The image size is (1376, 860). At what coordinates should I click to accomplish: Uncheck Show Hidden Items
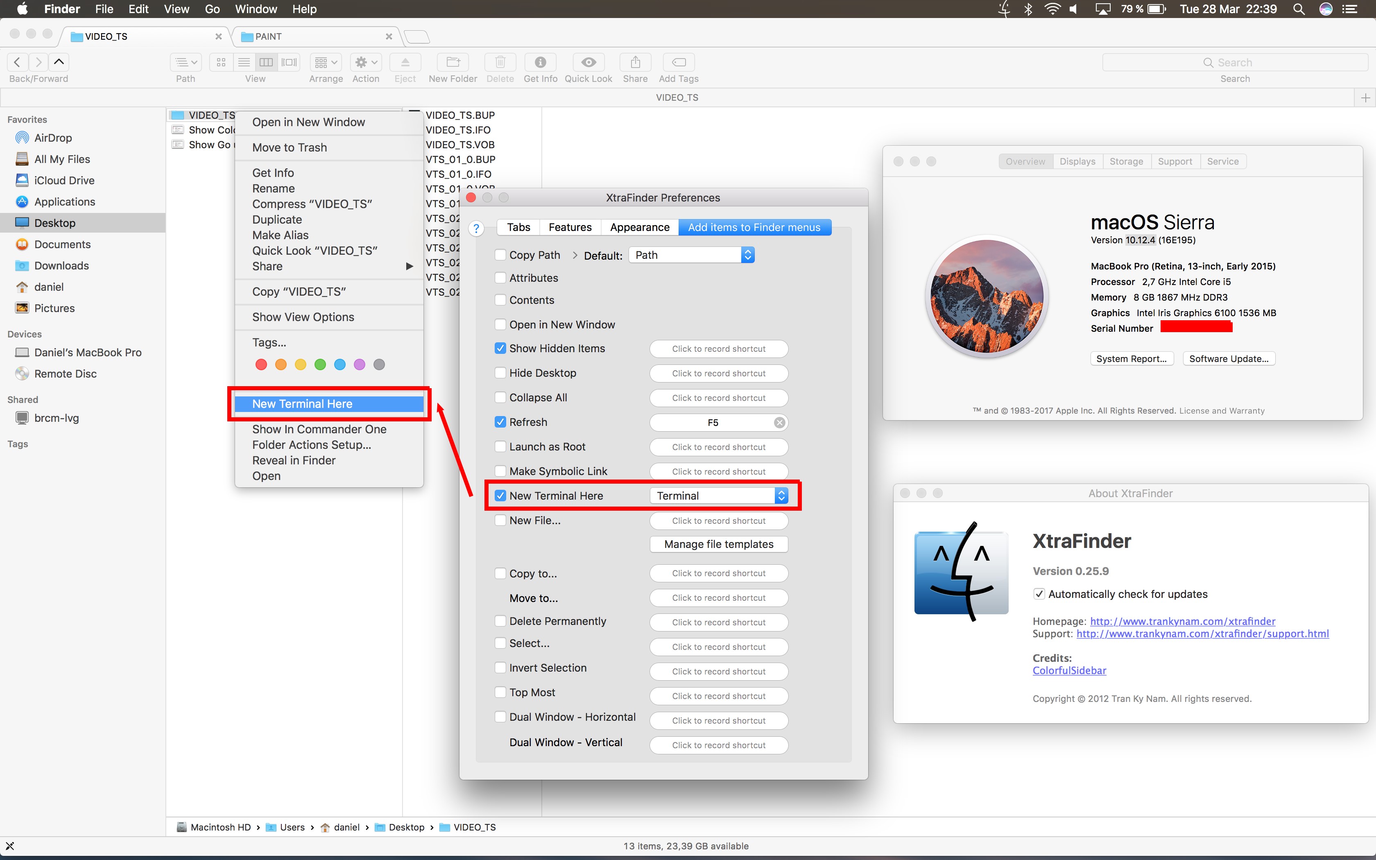(500, 348)
